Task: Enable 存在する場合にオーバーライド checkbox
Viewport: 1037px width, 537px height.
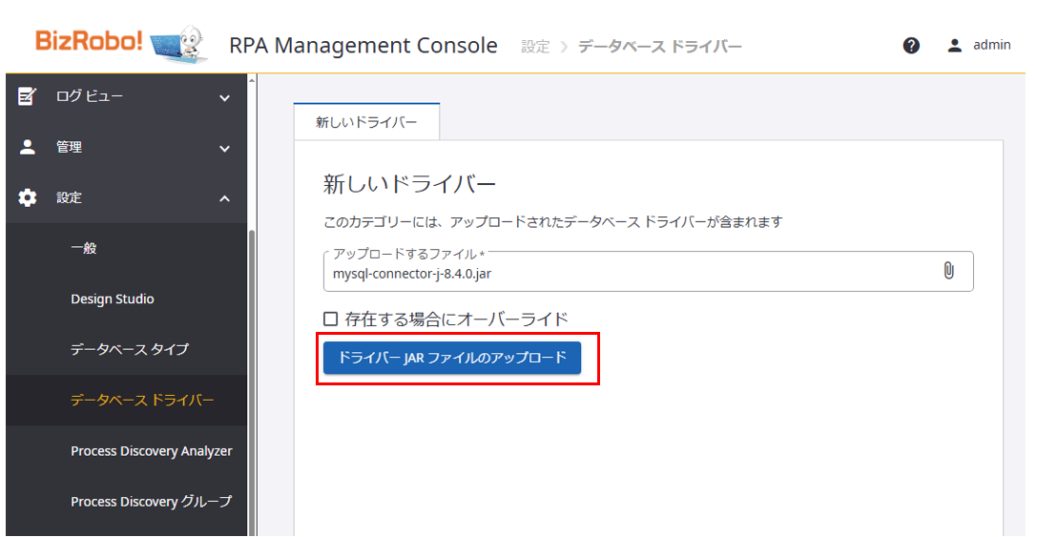Action: [x=331, y=319]
